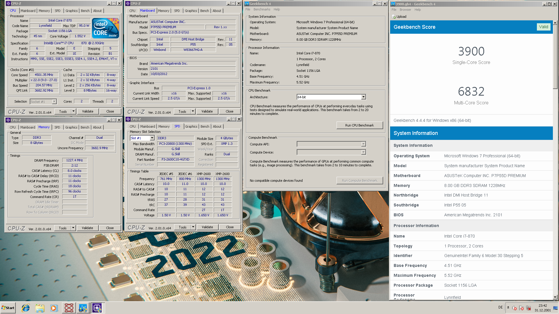Open the Tools dropdown arrow in the SPD window
Screen dimensions: 559x314
[193, 227]
